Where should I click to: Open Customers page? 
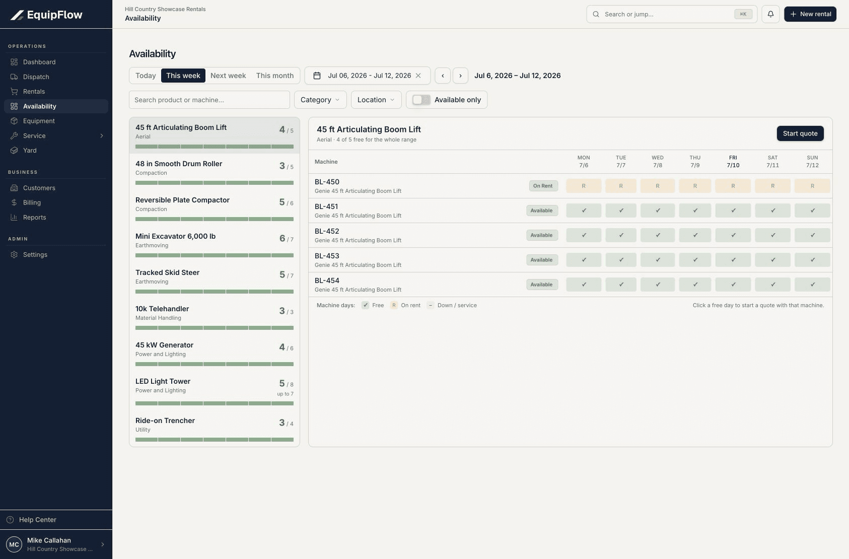click(x=56, y=188)
